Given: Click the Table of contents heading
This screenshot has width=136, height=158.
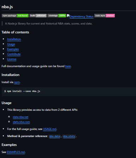Looking at the screenshot, I should [x=15, y=32].
